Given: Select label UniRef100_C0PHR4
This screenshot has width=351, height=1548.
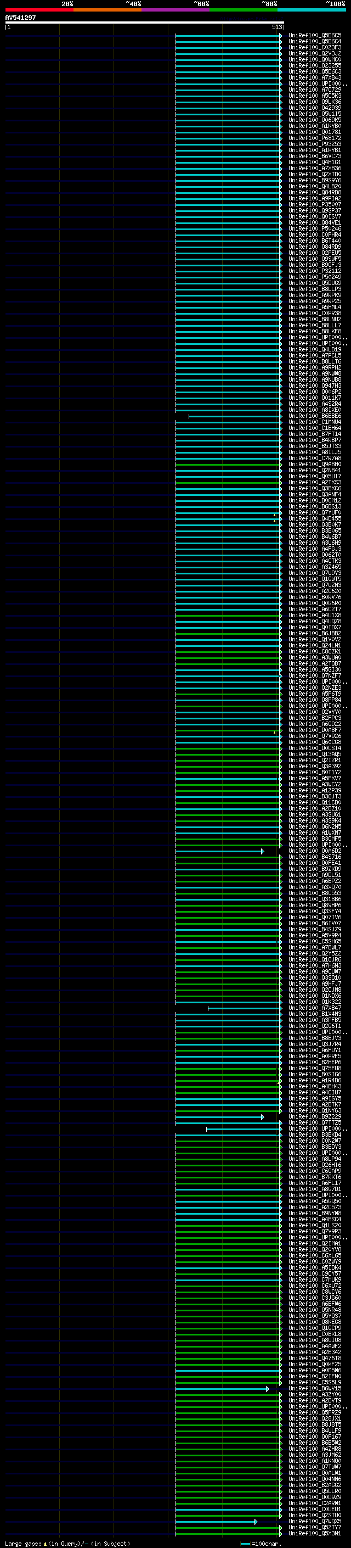Looking at the screenshot, I should (x=314, y=234).
